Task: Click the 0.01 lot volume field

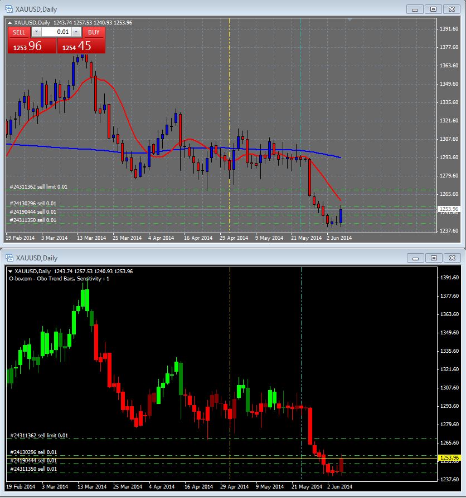Action: (x=56, y=32)
